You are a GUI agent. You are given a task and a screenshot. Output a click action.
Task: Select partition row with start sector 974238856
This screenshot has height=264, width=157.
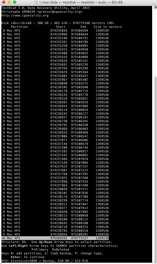[55, 234]
